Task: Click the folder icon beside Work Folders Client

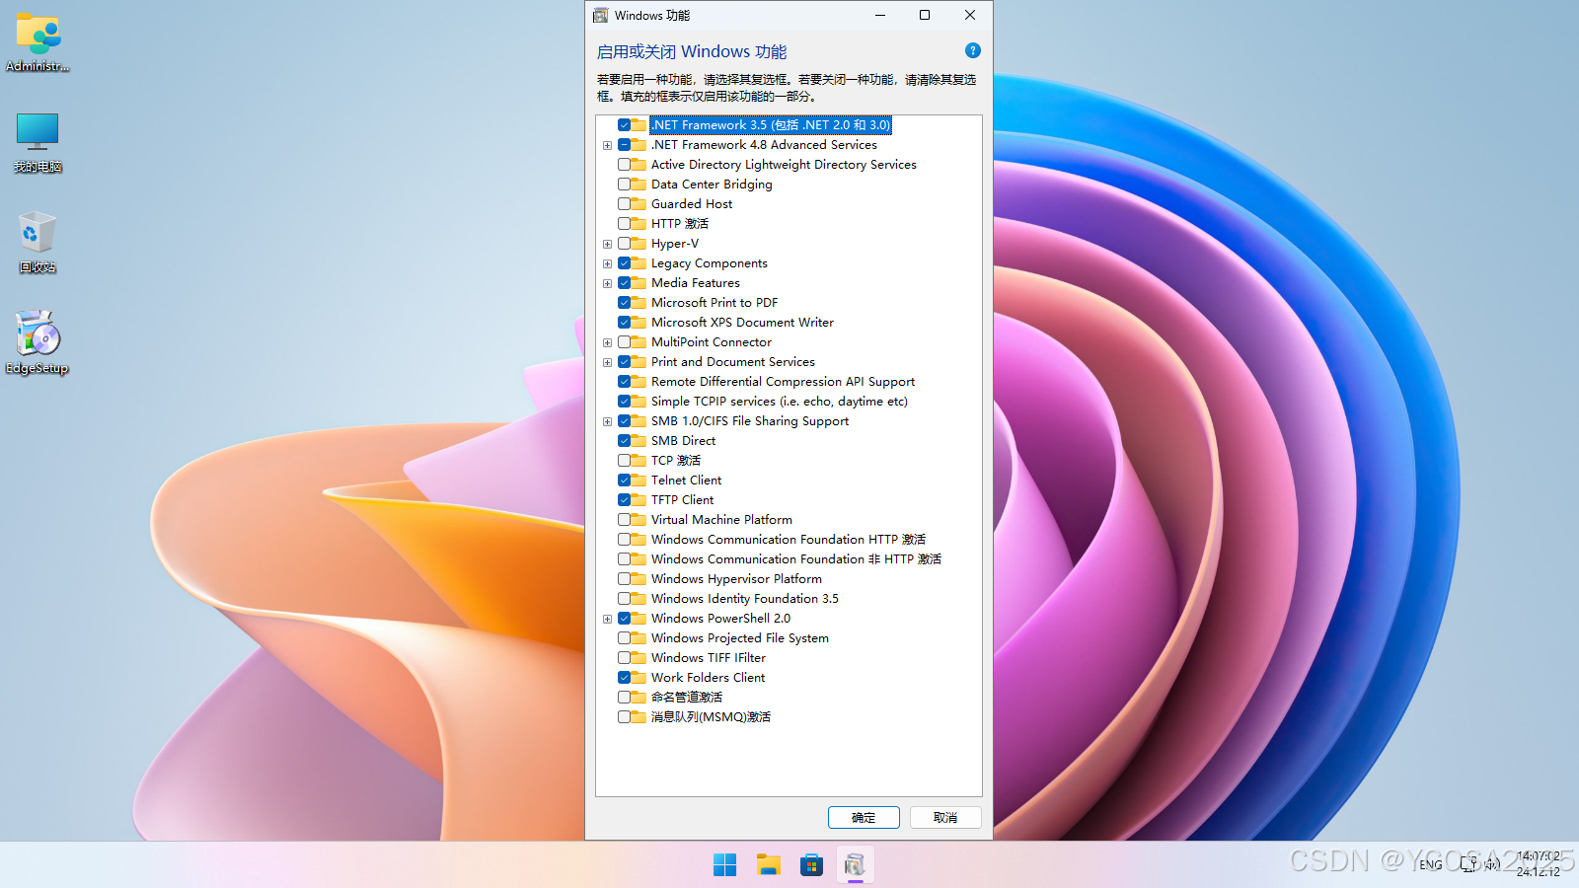Action: [x=639, y=678]
